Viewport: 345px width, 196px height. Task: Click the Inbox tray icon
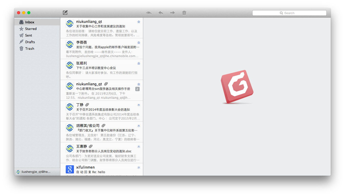click(21, 22)
